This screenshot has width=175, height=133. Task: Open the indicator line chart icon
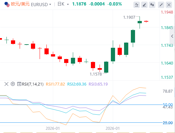pyautogui.click(x=137, y=5)
